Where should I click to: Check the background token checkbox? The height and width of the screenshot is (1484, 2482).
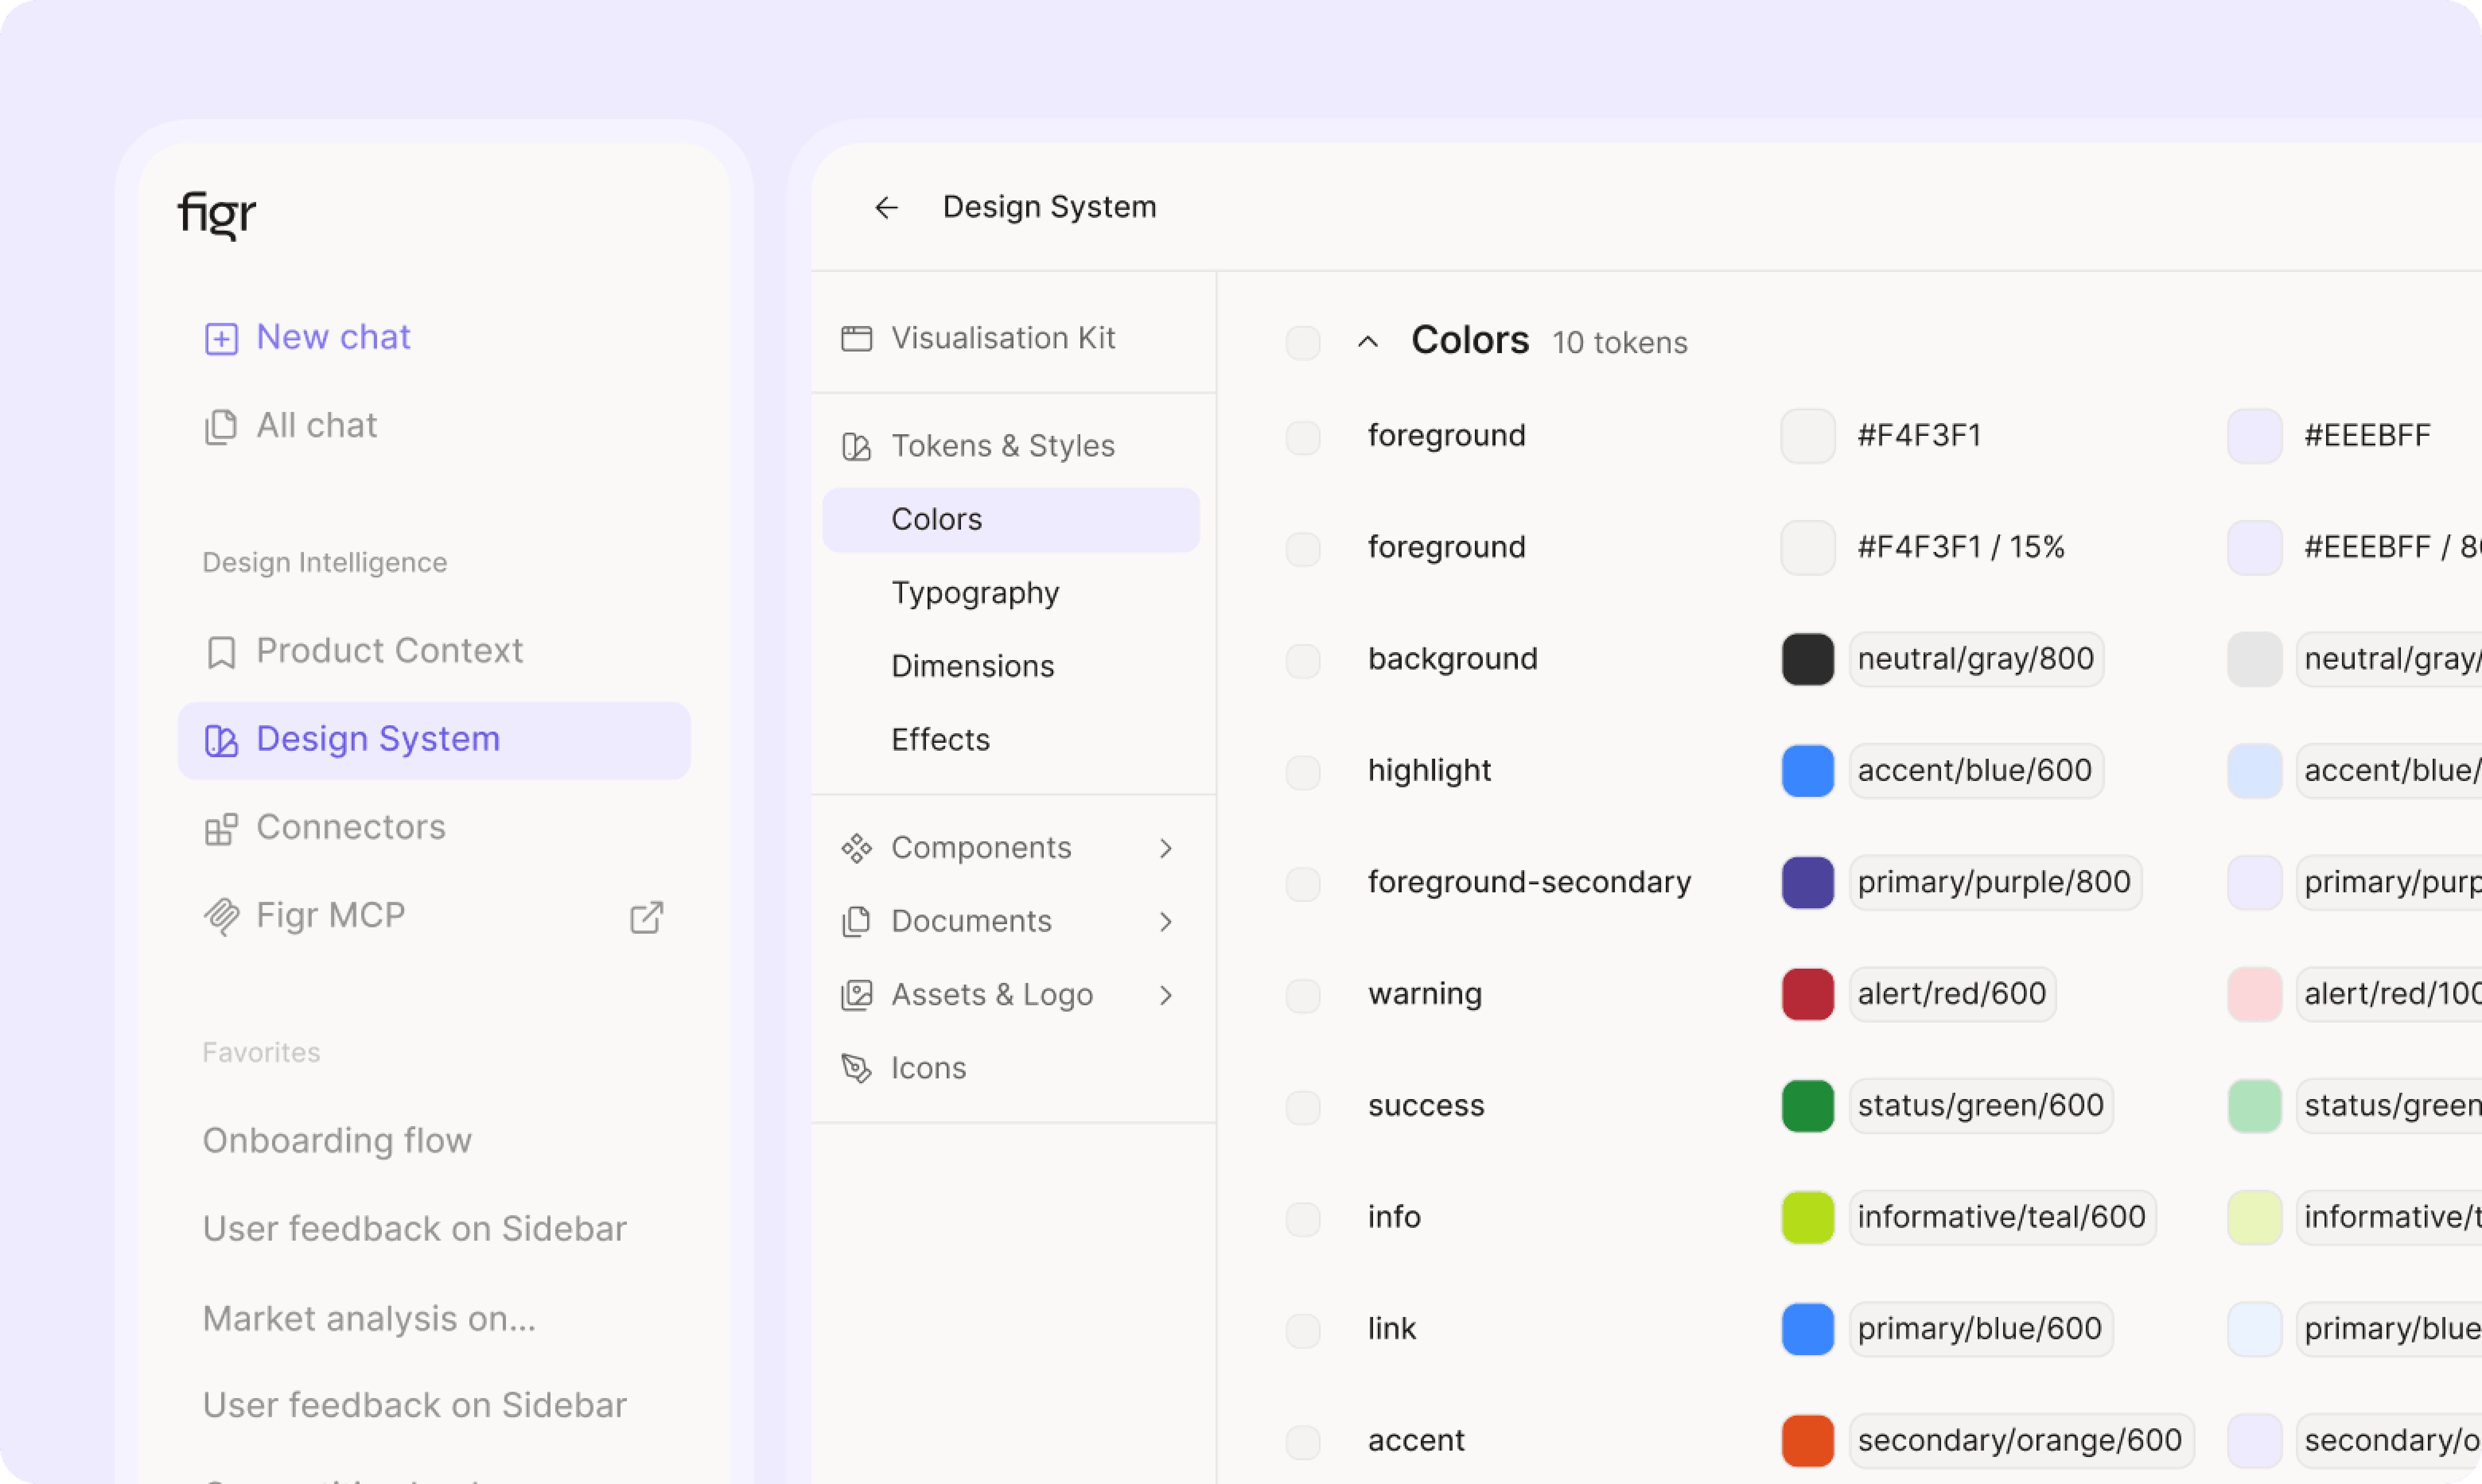tap(1303, 660)
